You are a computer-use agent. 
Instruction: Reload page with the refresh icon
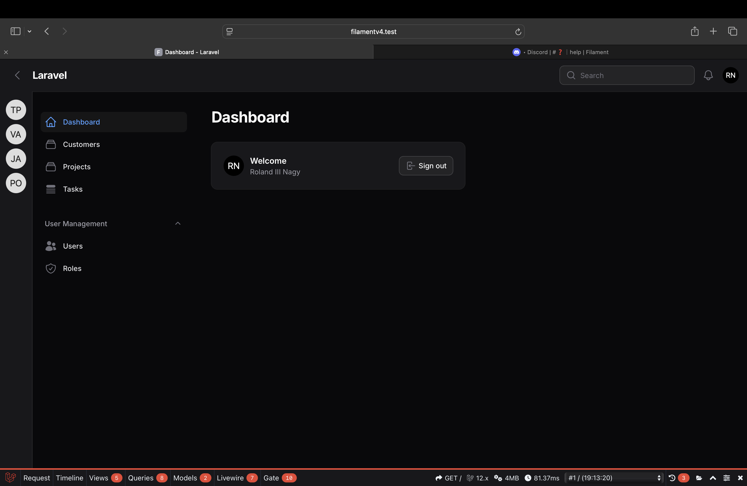click(518, 32)
